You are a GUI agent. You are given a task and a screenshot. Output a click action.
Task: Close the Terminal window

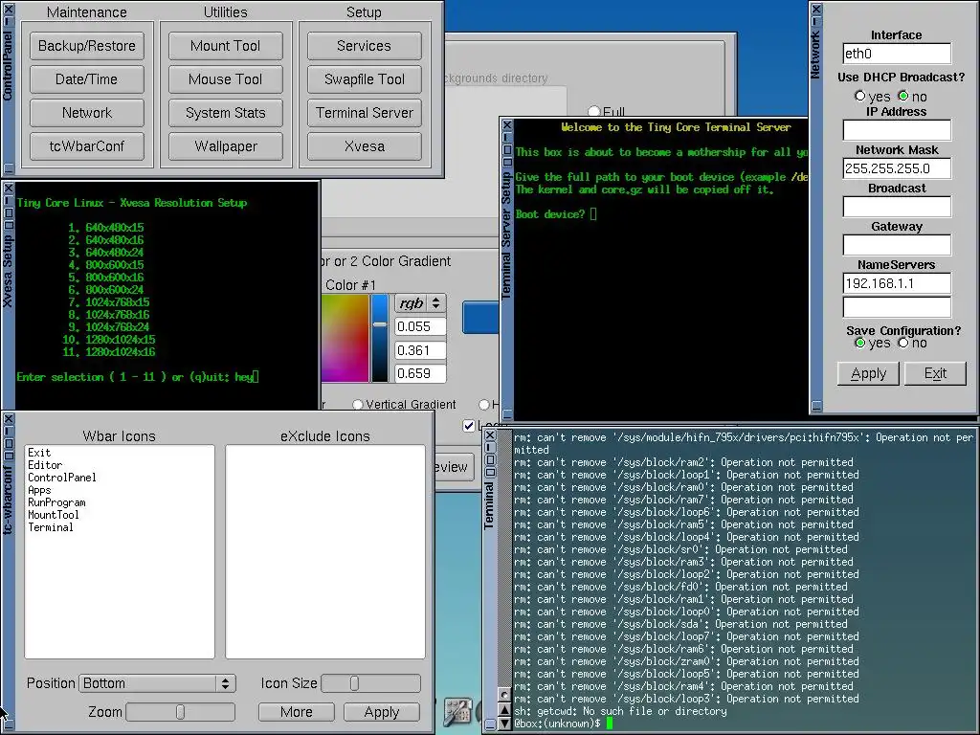click(490, 435)
